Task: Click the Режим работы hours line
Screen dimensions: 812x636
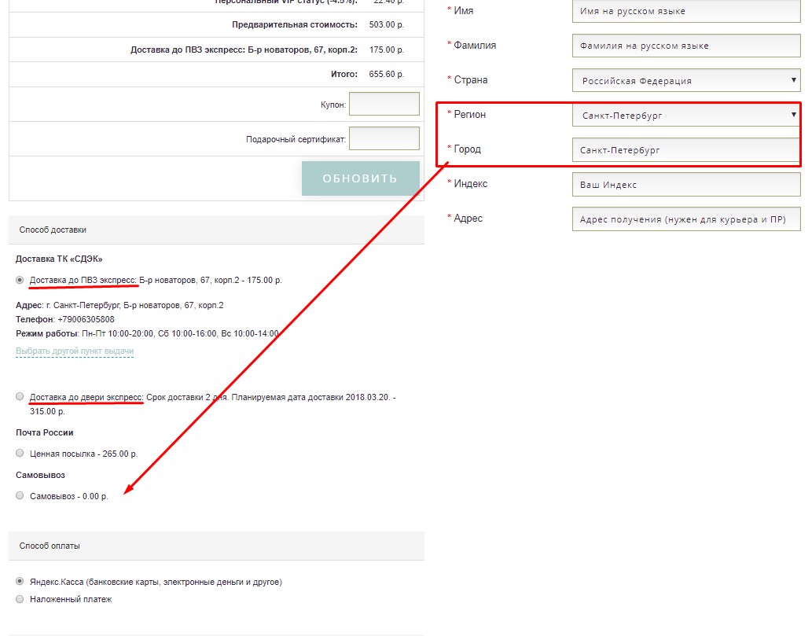Action: (147, 333)
